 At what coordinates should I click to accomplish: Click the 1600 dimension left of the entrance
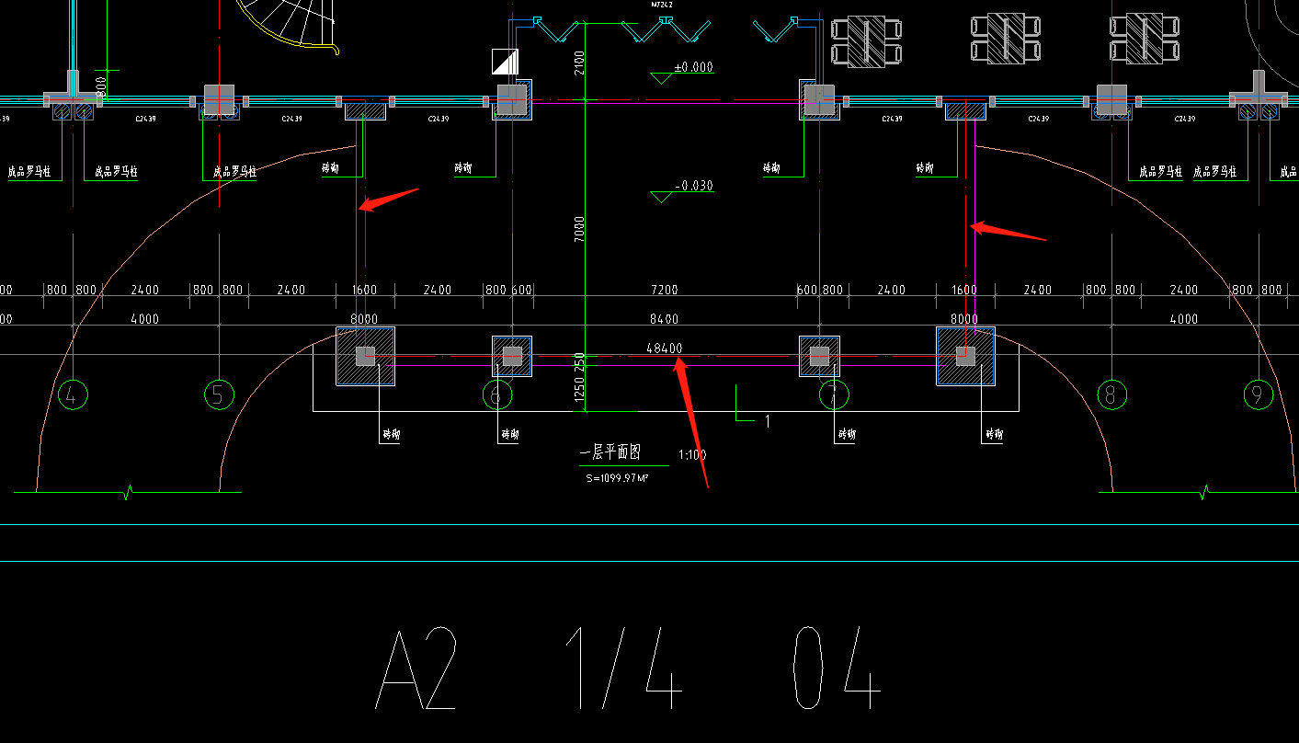365,290
